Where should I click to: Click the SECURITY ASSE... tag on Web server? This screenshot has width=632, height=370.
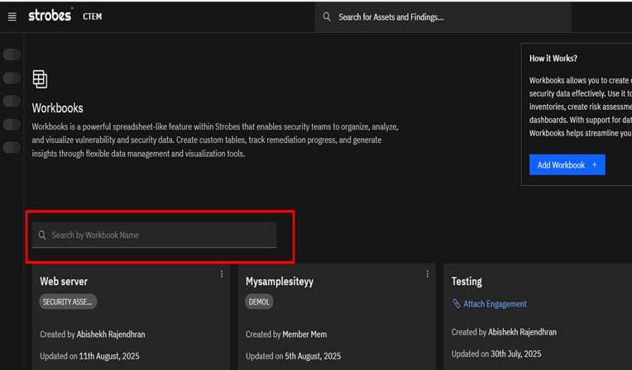click(68, 301)
